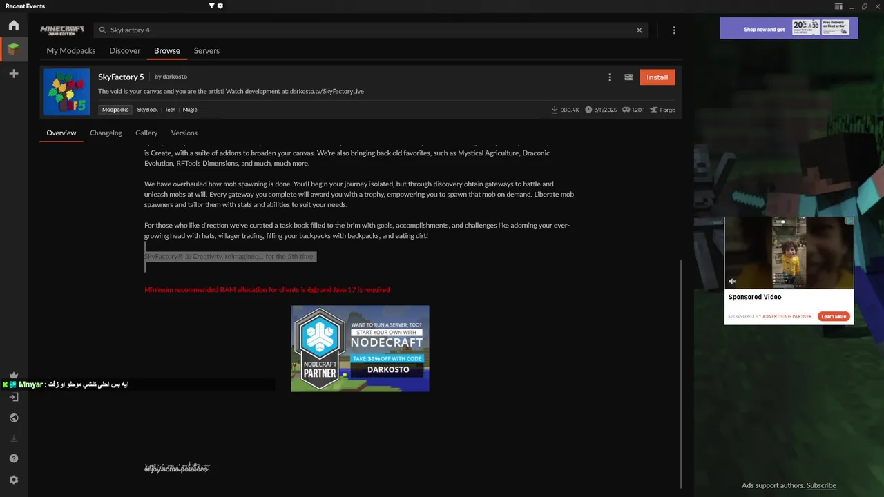Click the enjoy some potatoes text
884x497 pixels.
[176, 469]
